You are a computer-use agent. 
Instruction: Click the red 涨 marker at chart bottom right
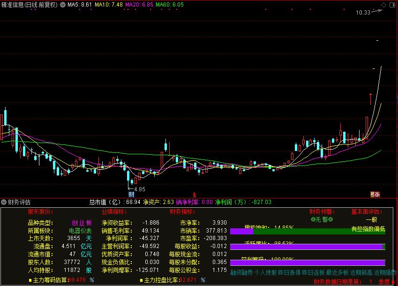pos(375,194)
